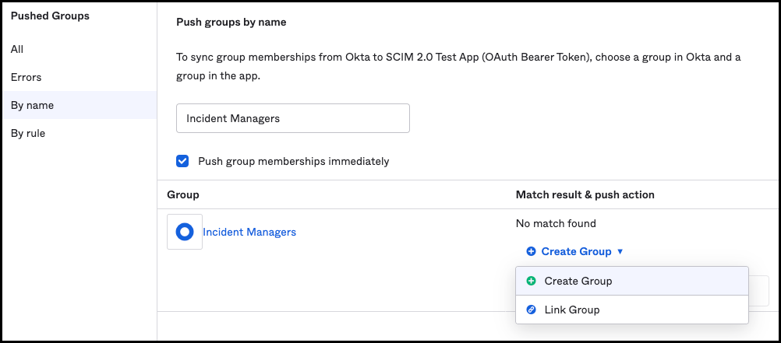Open the Incident Managers group link

tap(249, 232)
